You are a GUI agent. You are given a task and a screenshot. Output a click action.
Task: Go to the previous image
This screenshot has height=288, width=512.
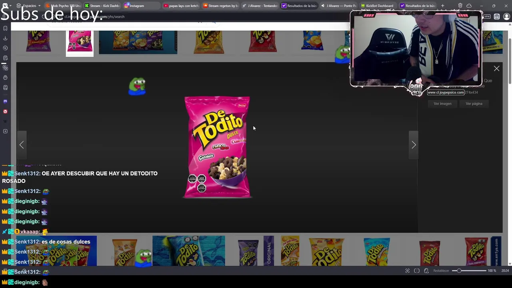22,145
